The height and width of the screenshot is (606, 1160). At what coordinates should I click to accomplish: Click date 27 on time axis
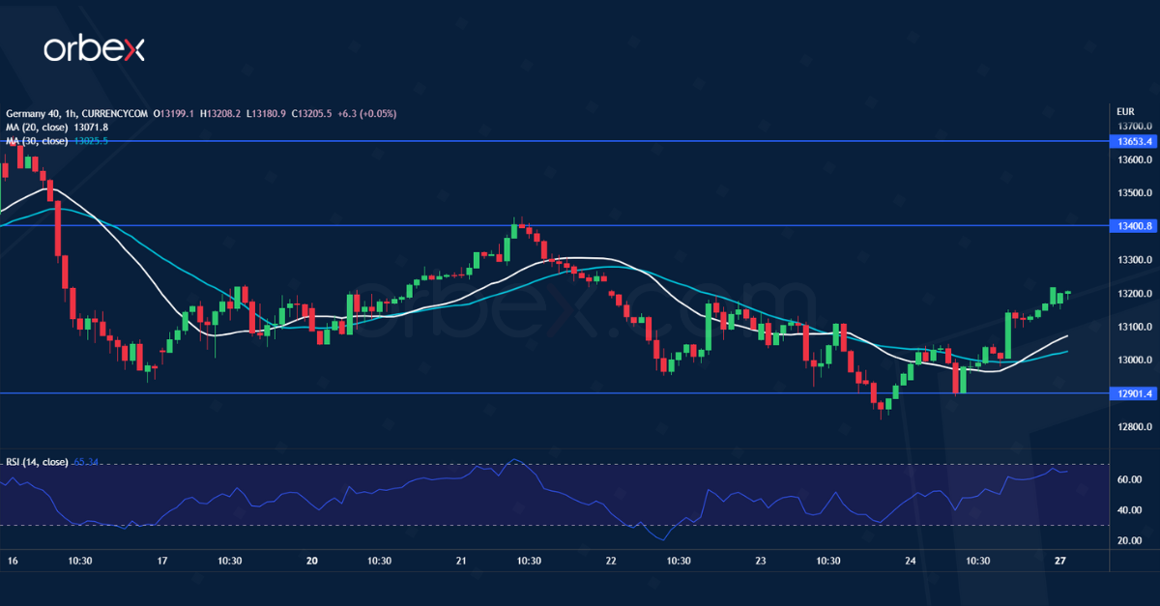1060,561
